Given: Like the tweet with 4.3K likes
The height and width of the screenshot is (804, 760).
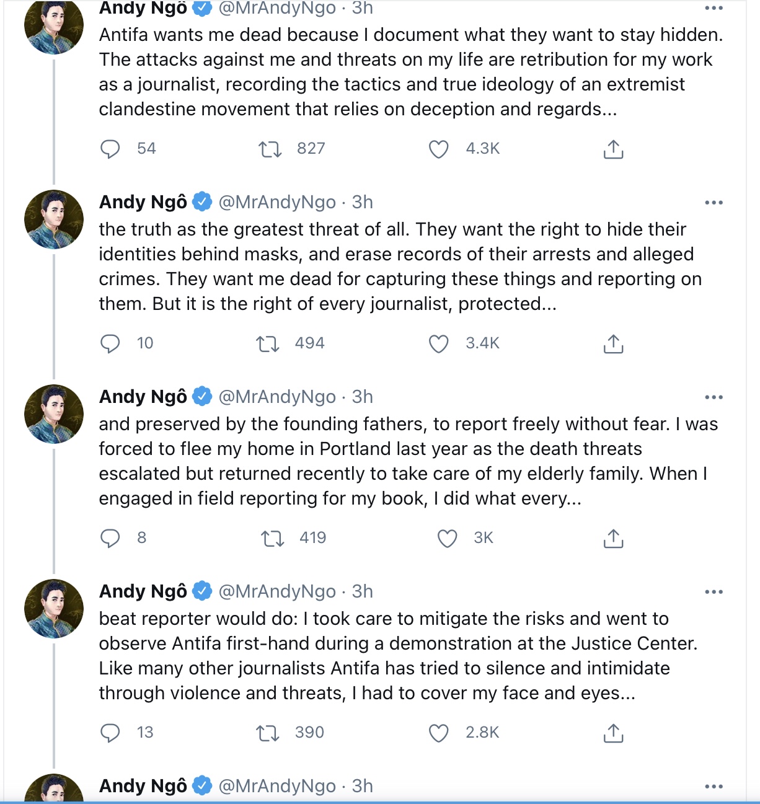Looking at the screenshot, I should click(x=439, y=149).
